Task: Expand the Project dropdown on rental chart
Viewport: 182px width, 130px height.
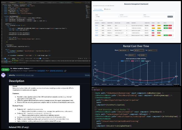Action: 139,51
